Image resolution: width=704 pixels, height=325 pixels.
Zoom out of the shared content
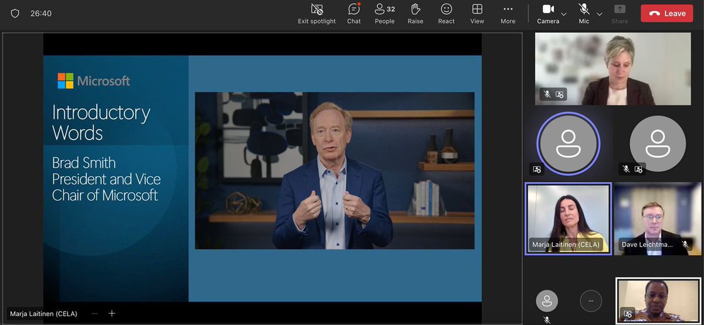pyautogui.click(x=94, y=314)
